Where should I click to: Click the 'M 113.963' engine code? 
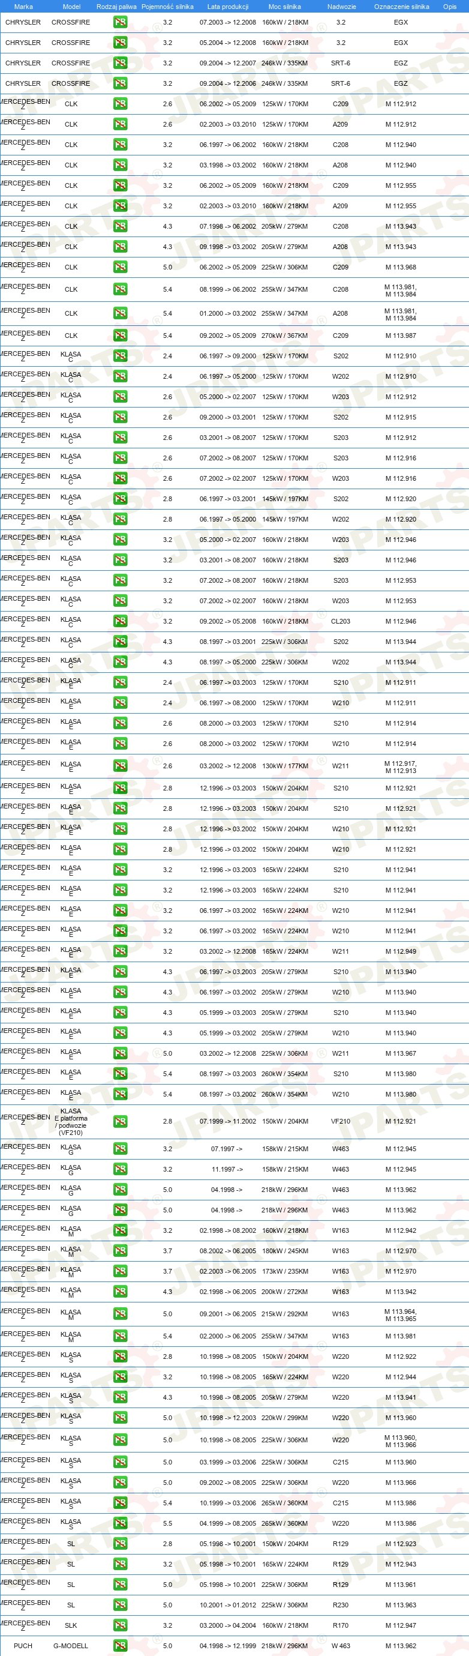(401, 1605)
